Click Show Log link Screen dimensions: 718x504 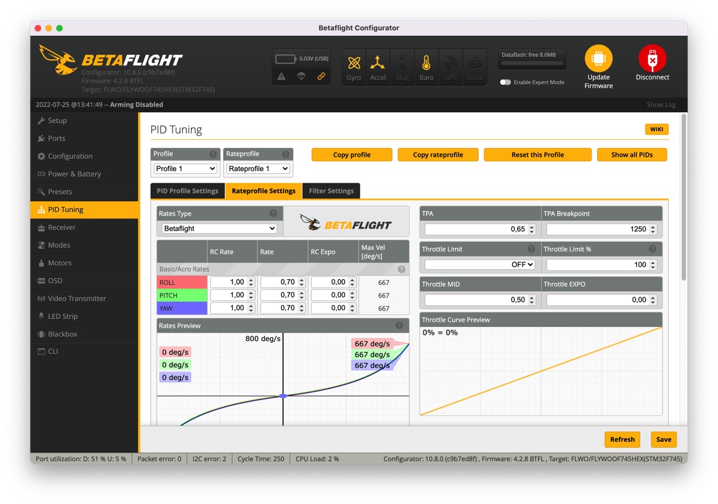tap(661, 105)
